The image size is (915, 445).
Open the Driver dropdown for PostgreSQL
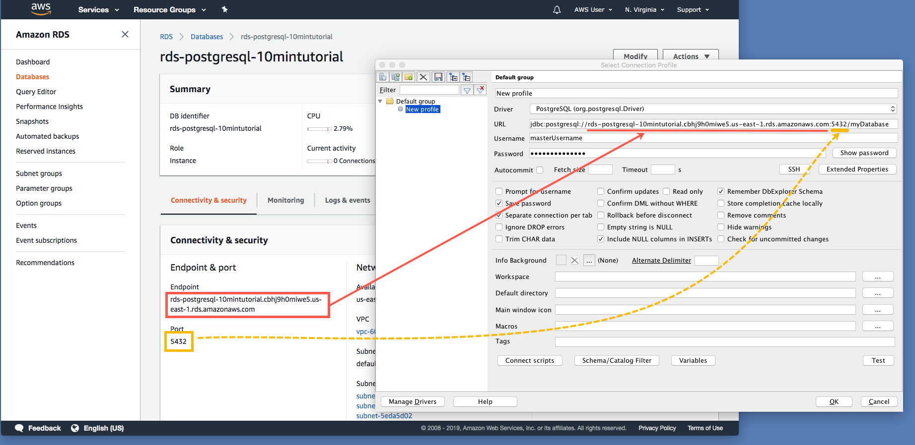(713, 109)
